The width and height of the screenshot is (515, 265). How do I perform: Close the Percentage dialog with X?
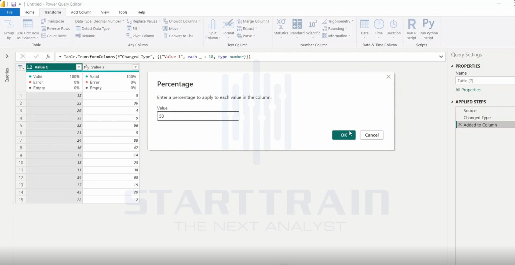click(388, 77)
